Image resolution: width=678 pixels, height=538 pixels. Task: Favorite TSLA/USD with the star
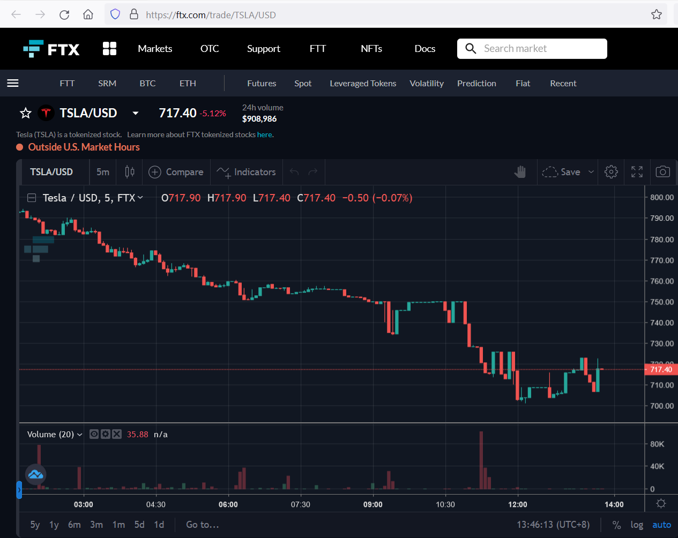click(26, 113)
